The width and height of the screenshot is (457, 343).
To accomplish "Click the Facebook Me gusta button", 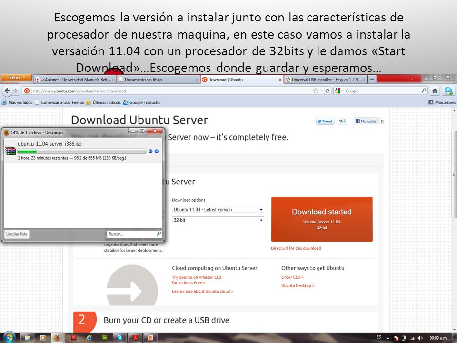I will [x=366, y=121].
